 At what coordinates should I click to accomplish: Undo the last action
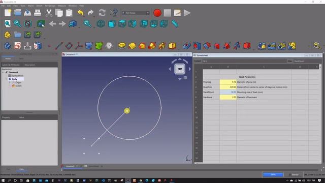pyautogui.click(x=80, y=13)
